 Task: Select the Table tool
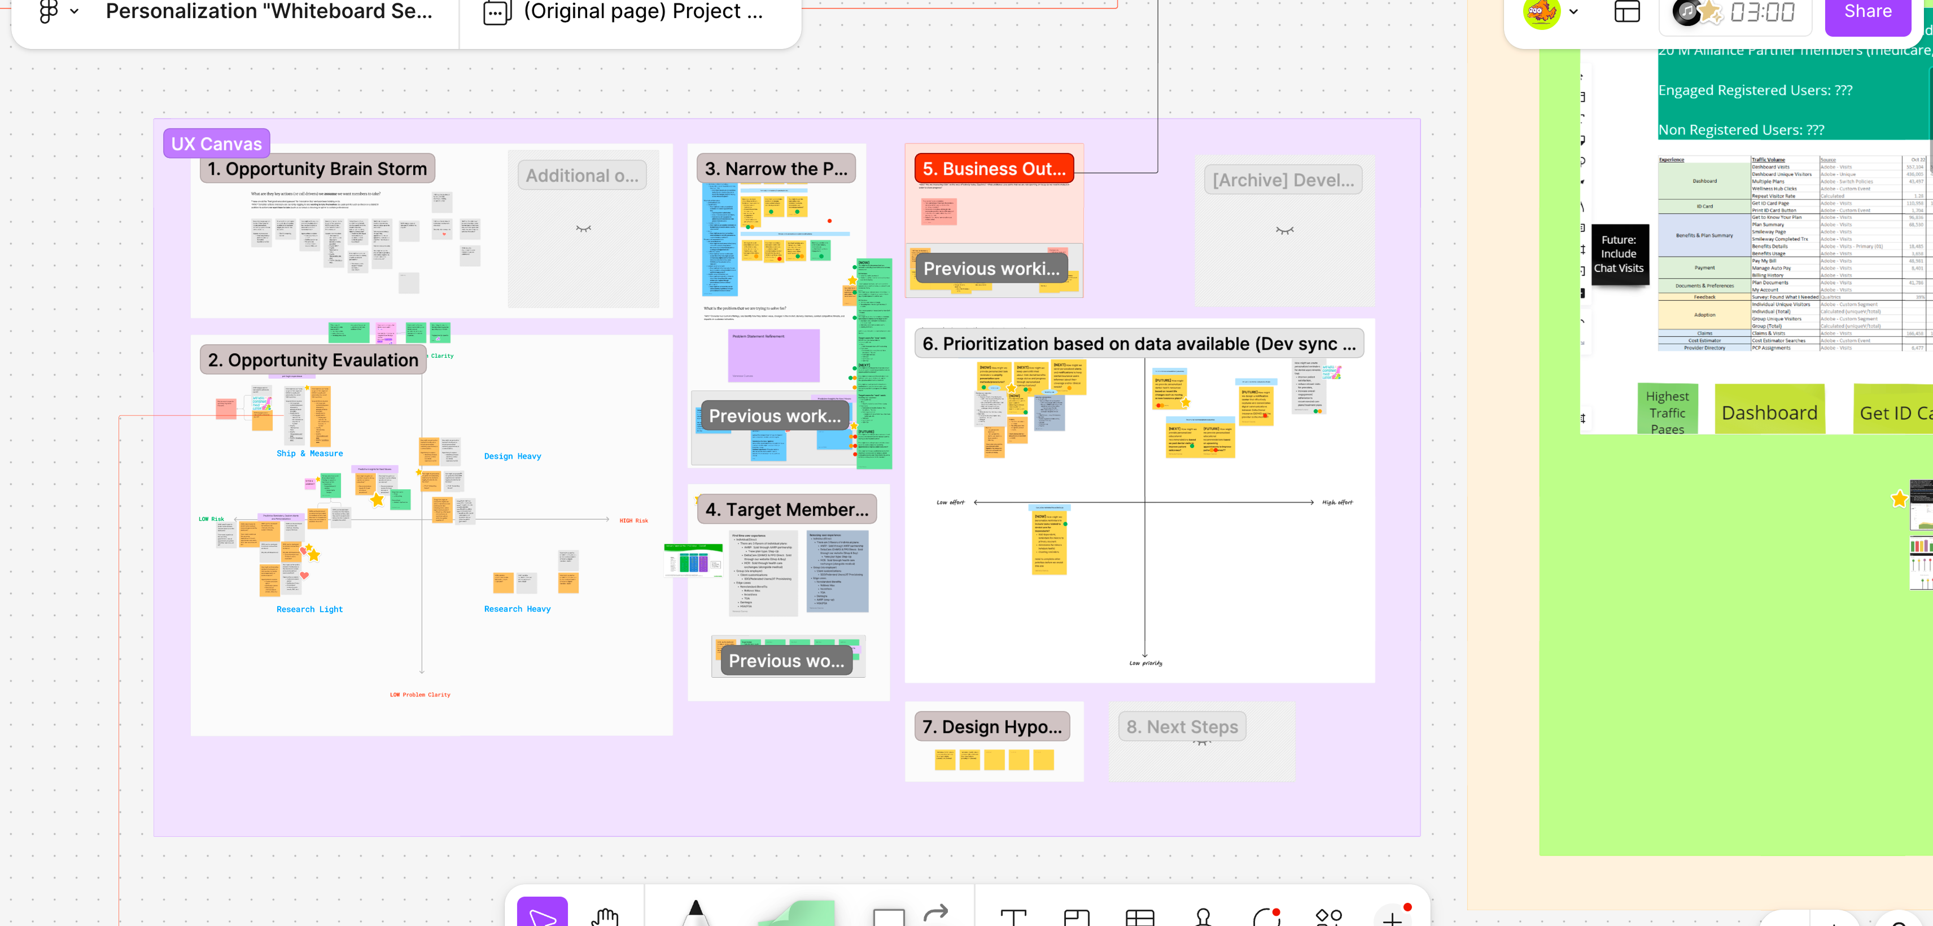[1139, 917]
